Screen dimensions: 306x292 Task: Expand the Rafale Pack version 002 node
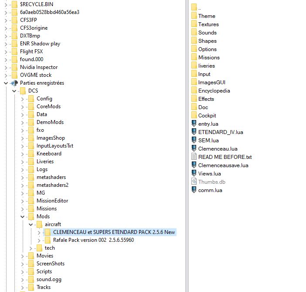pos(39,240)
